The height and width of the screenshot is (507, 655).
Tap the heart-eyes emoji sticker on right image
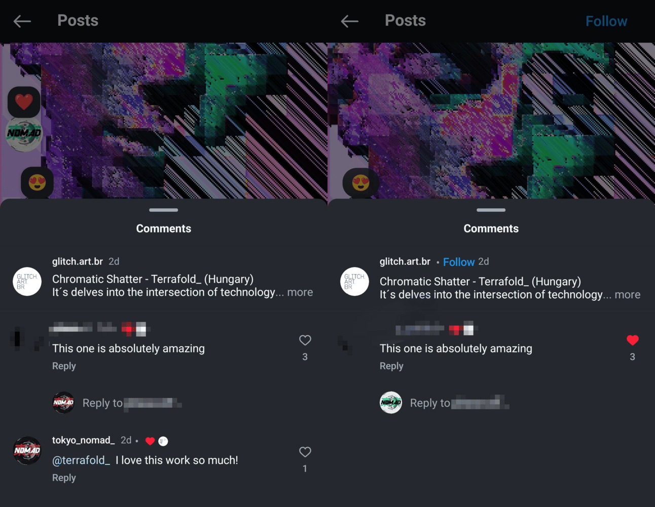click(x=360, y=182)
